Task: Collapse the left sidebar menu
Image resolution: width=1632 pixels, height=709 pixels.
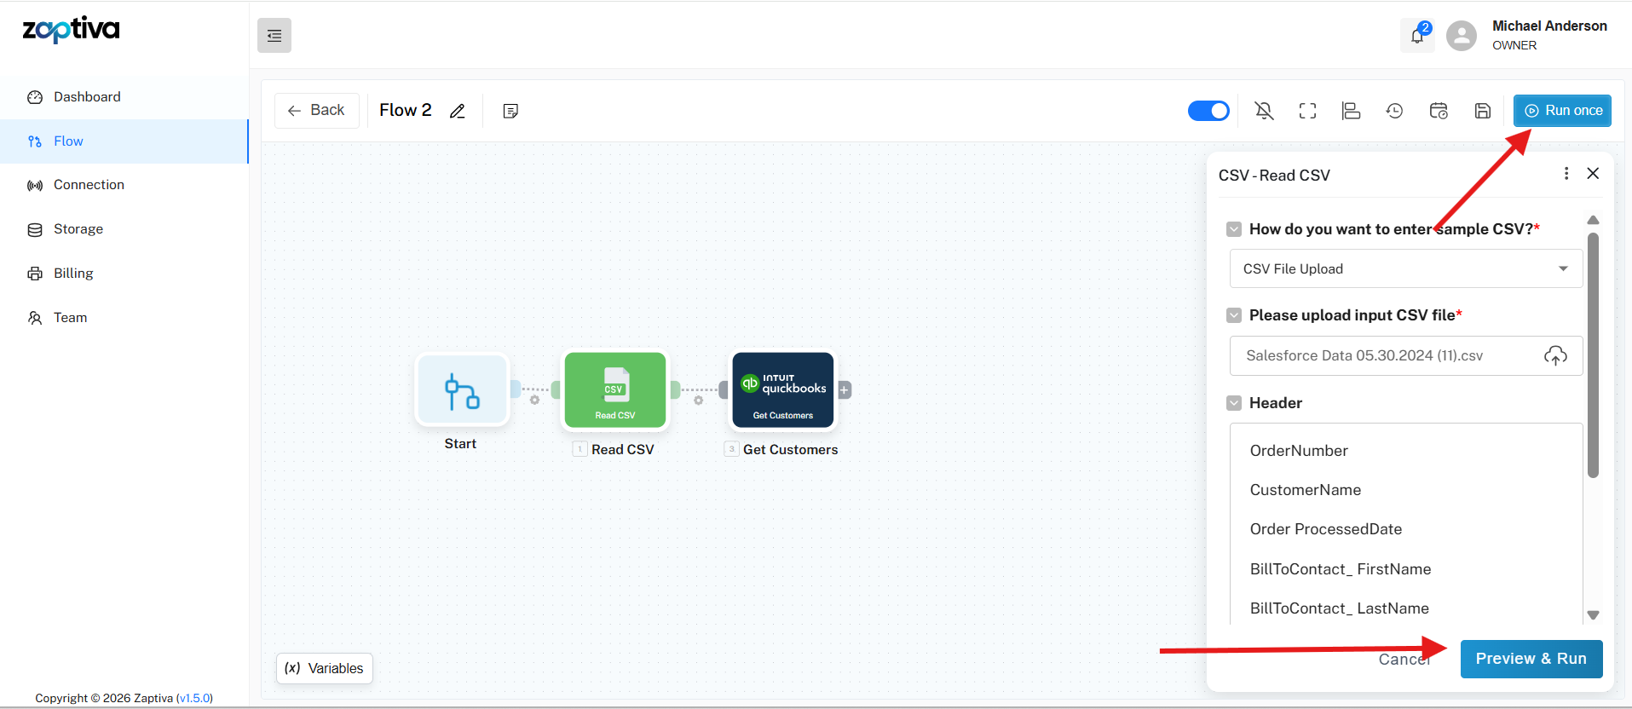Action: pyautogui.click(x=274, y=36)
